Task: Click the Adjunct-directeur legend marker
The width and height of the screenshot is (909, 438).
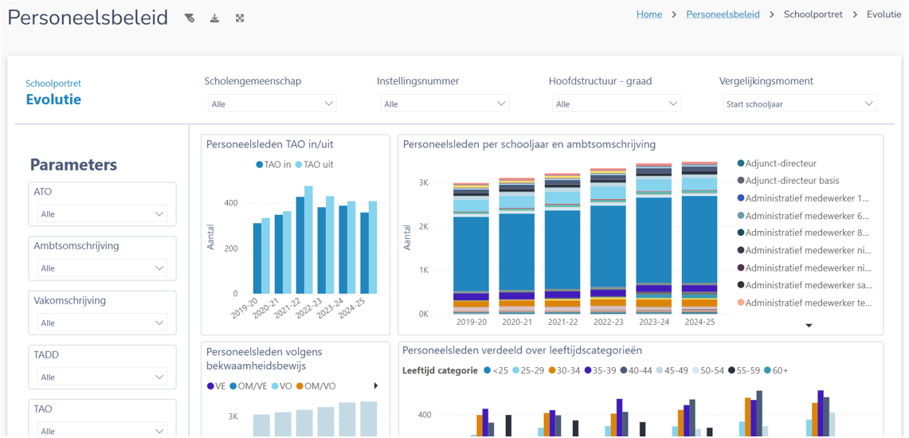Action: (x=741, y=163)
